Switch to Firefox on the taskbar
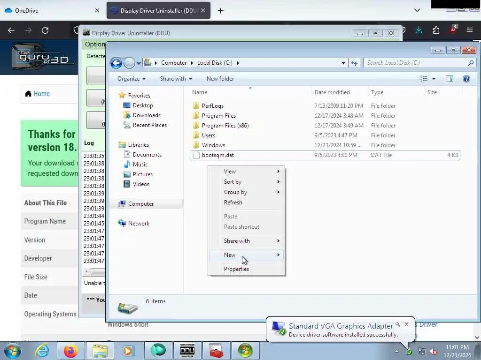The height and width of the screenshot is (360, 481). tap(71, 351)
